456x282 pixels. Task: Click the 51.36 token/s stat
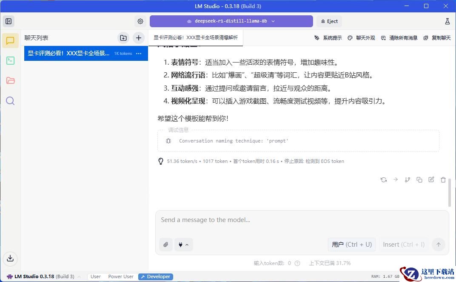(182, 161)
